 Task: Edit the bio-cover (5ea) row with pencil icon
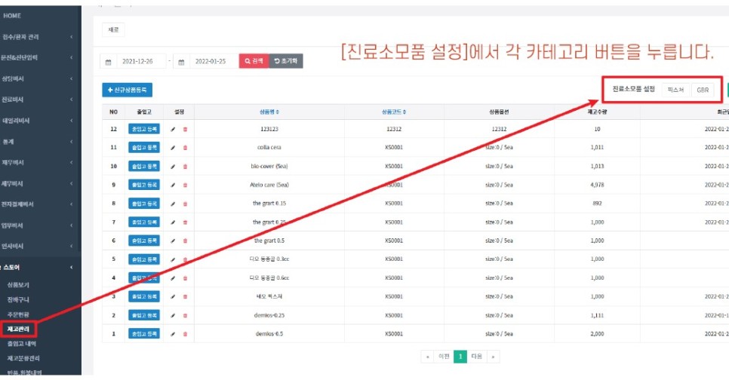[x=173, y=166]
